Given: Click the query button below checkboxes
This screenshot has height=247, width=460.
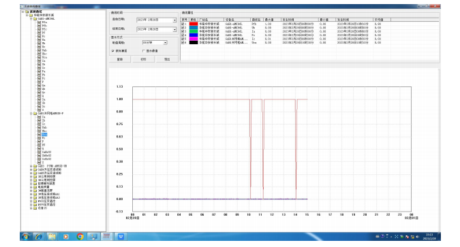Looking at the screenshot, I should [x=120, y=59].
